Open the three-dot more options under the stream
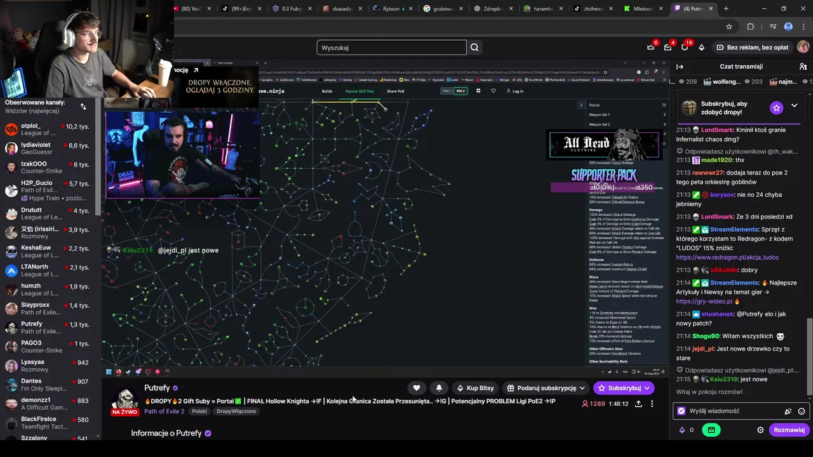 (652, 404)
